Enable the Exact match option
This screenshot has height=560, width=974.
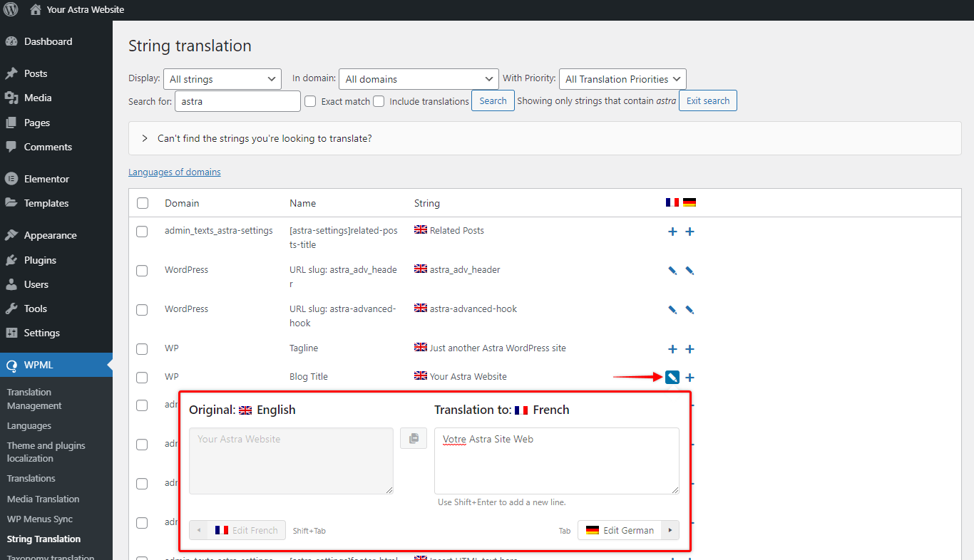[310, 101]
